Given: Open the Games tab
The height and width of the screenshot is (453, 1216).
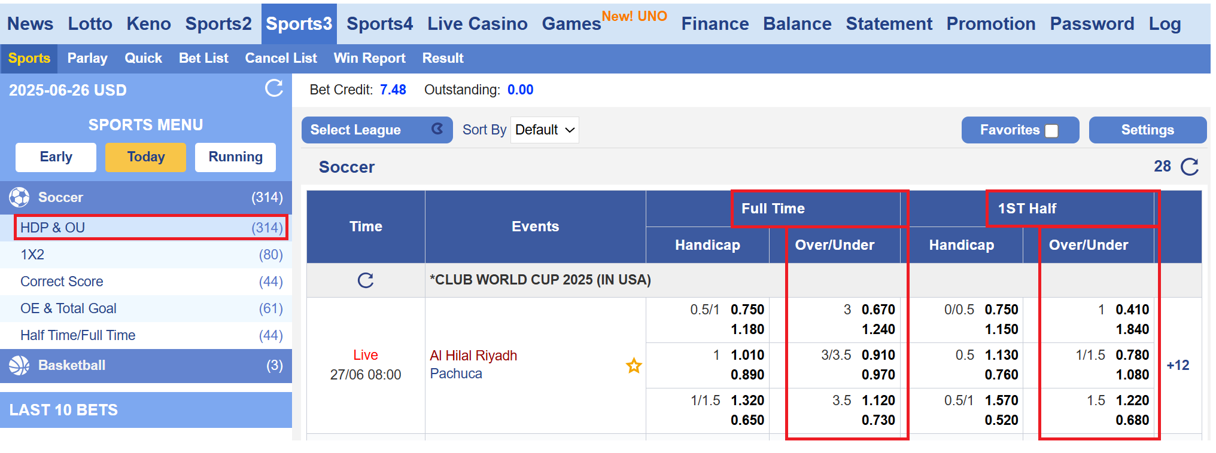Looking at the screenshot, I should tap(571, 24).
